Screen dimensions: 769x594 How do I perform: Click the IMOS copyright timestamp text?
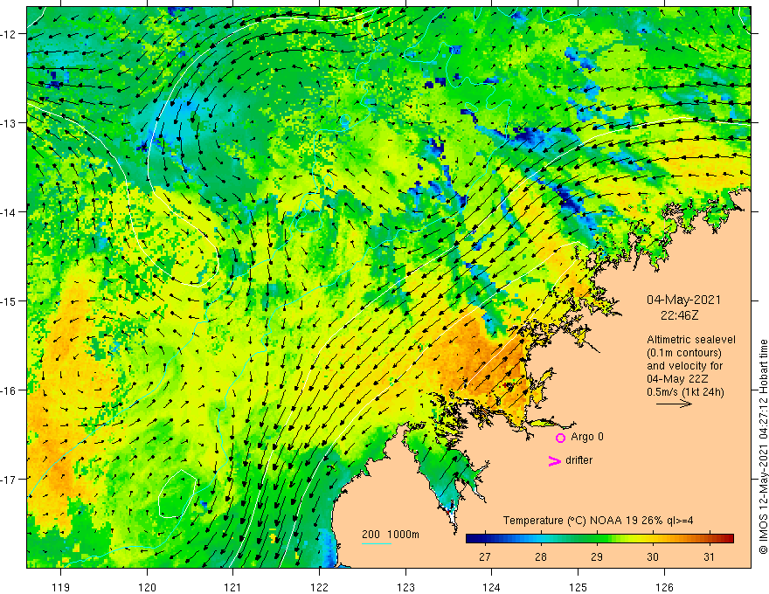click(763, 446)
